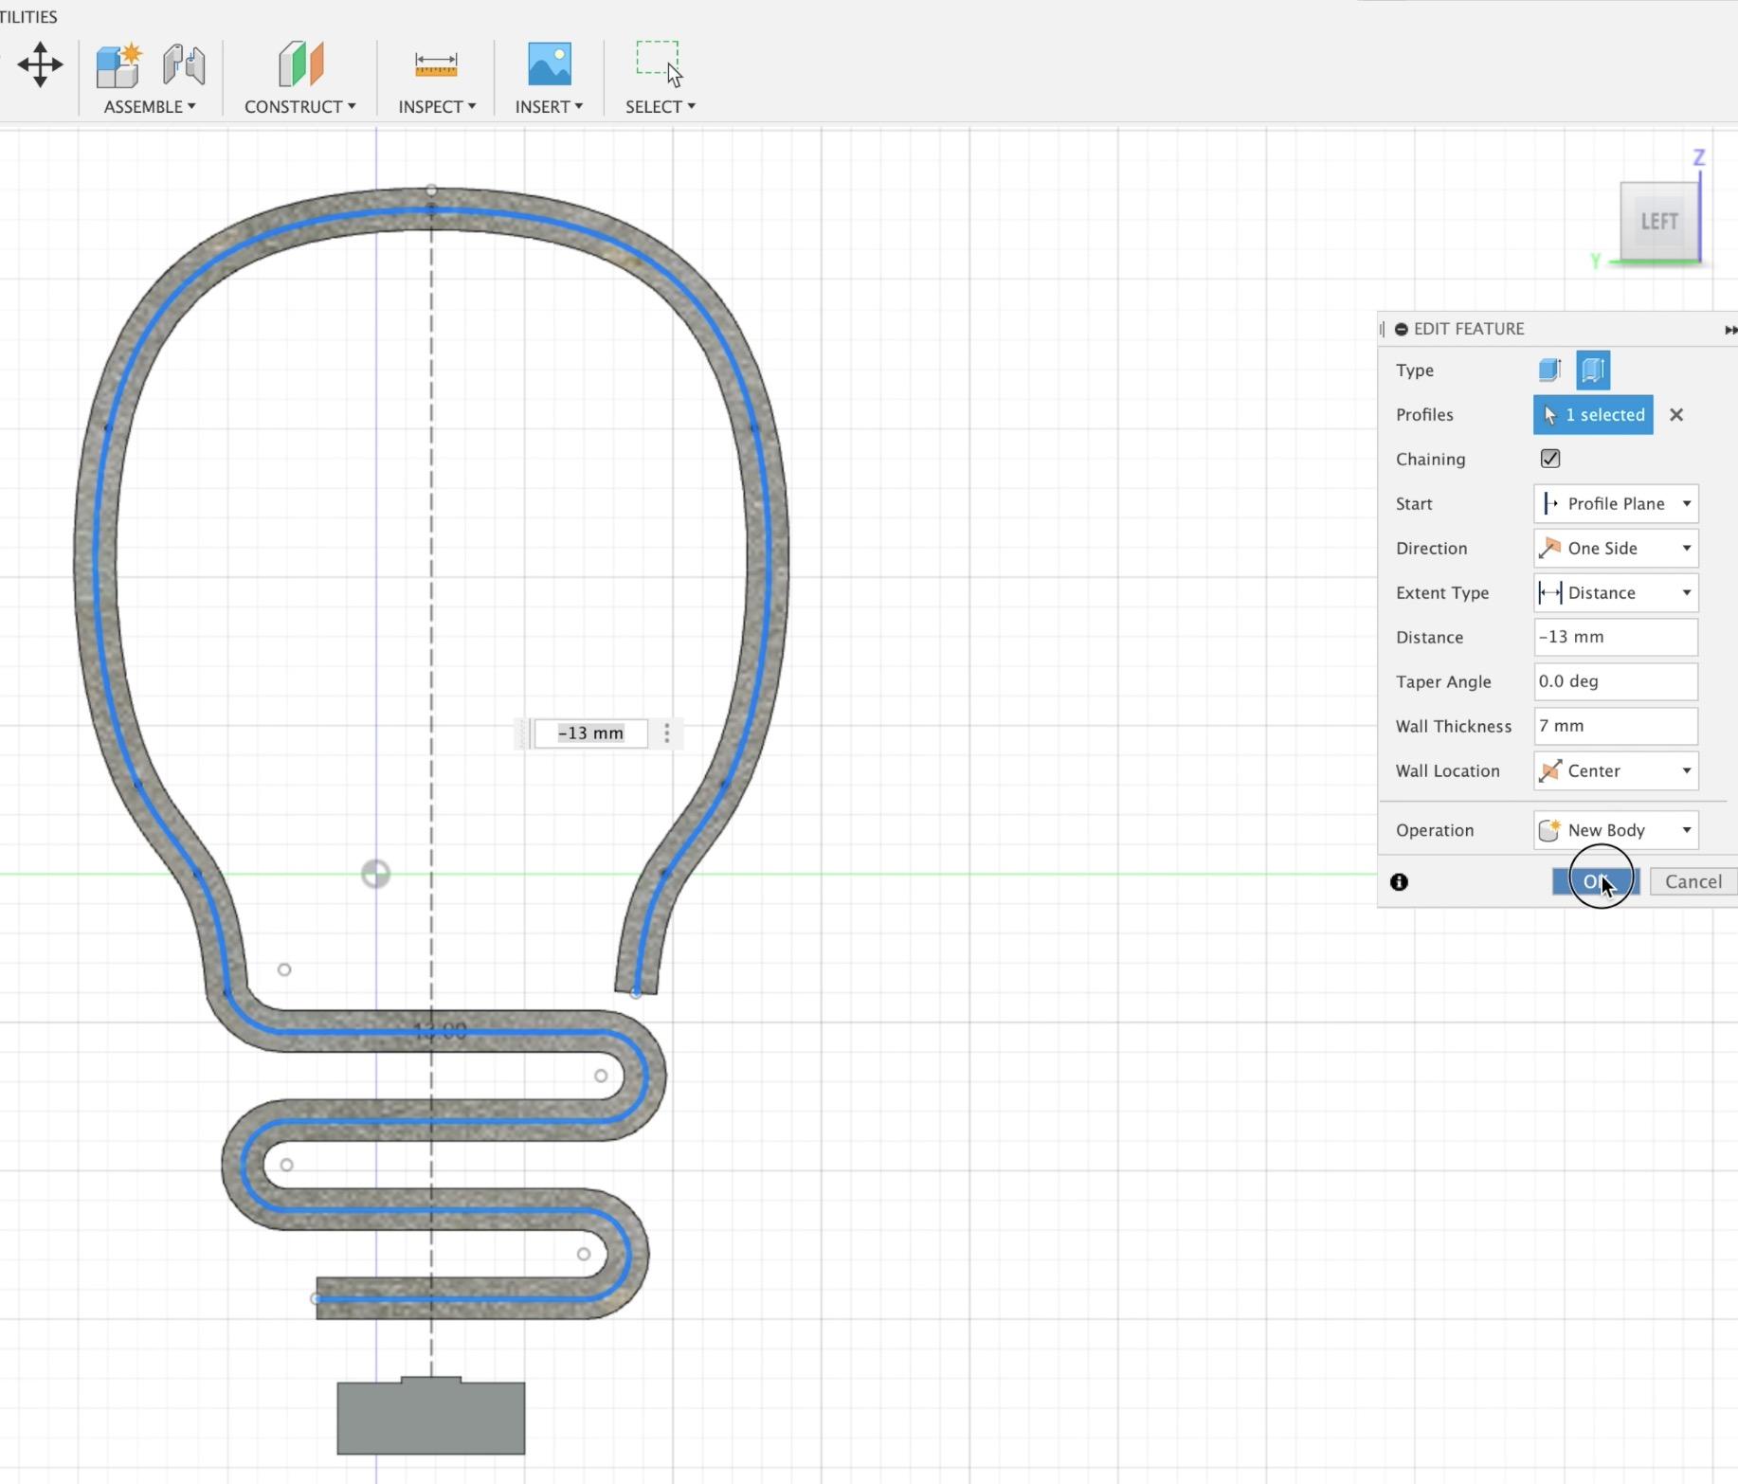Viewport: 1738px width, 1484px height.
Task: Expand the Wall Location dropdown showing Center
Action: [1614, 770]
